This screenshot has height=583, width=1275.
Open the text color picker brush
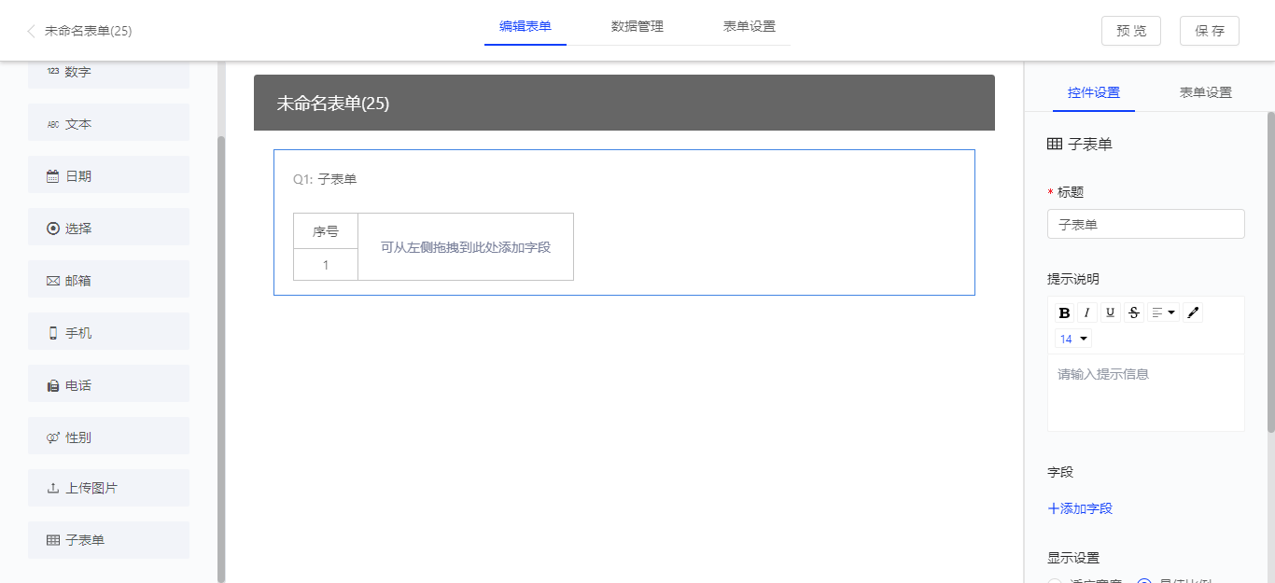pyautogui.click(x=1193, y=312)
